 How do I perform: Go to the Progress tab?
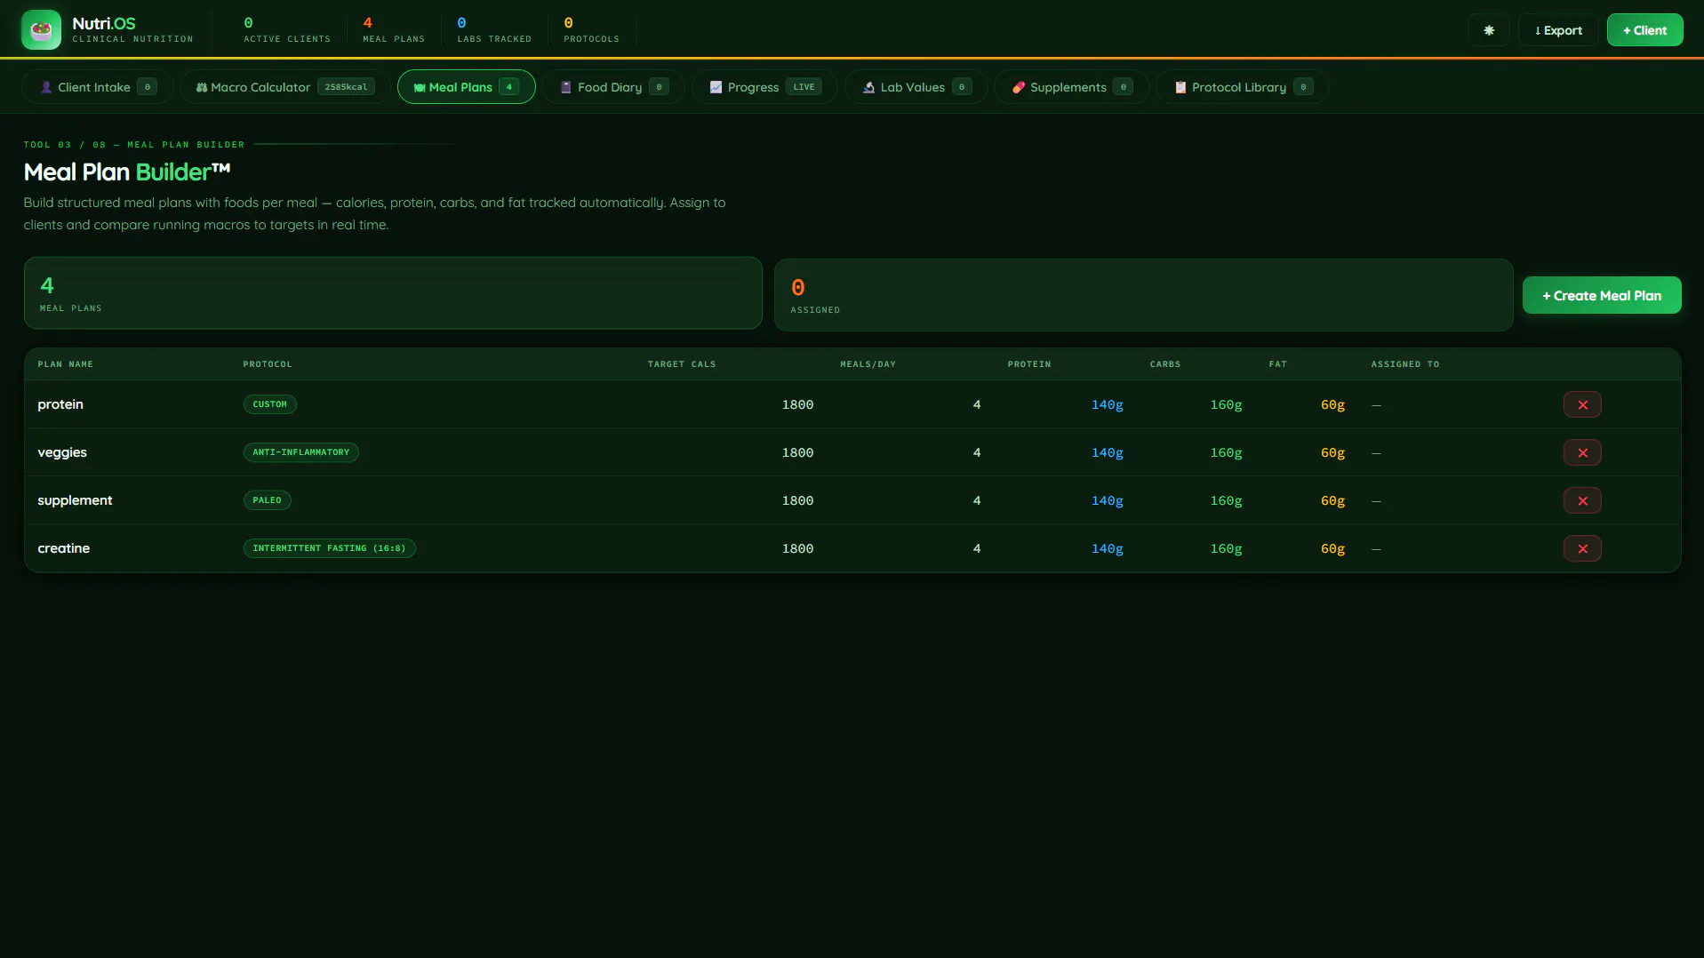[x=764, y=87]
